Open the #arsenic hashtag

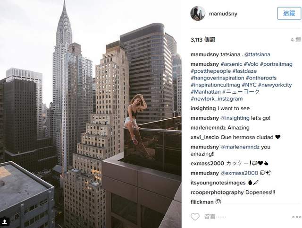coord(231,64)
